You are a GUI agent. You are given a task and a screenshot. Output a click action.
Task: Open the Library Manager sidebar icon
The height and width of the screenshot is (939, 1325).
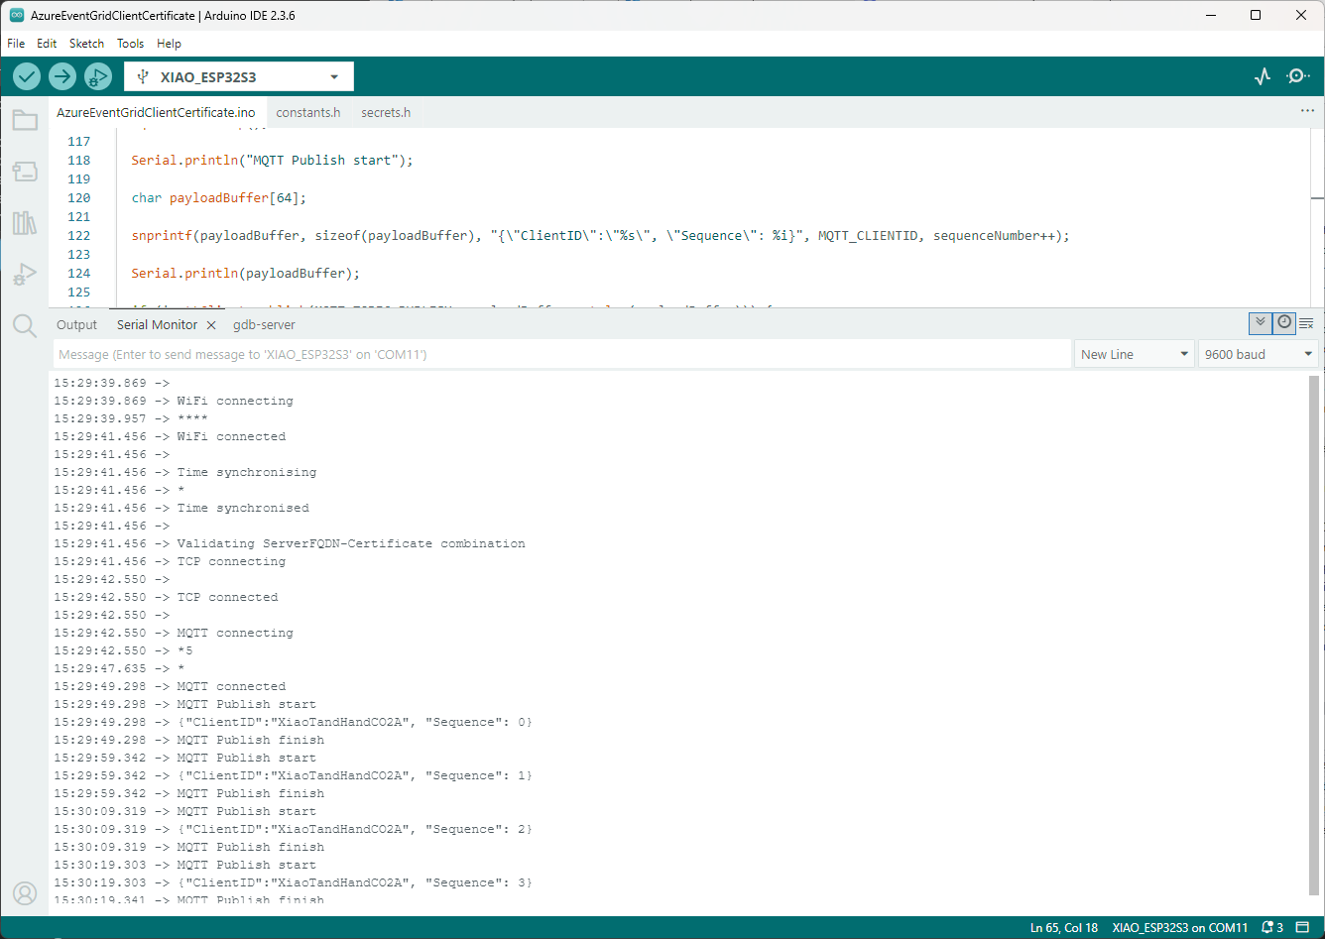(x=25, y=223)
